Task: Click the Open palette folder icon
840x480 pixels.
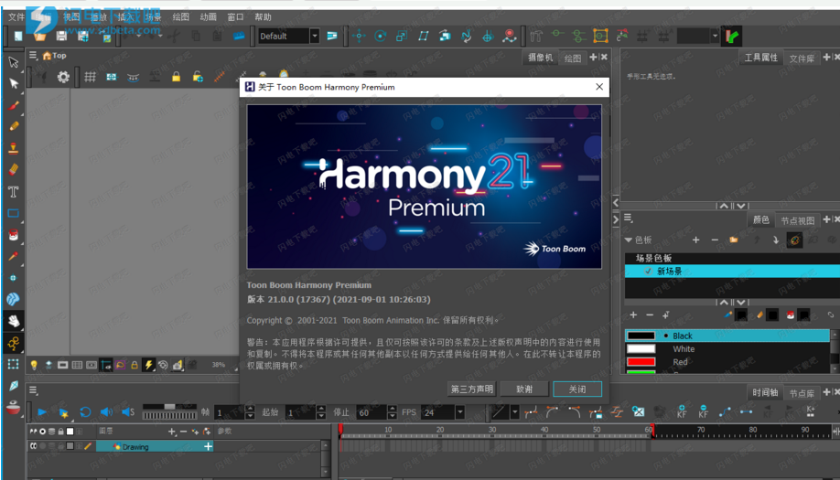Action: 733,240
